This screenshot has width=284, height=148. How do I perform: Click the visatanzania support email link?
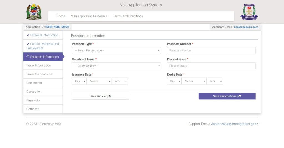234,124
